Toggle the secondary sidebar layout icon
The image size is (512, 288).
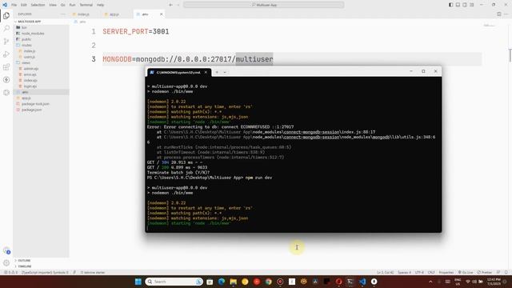click(465, 5)
